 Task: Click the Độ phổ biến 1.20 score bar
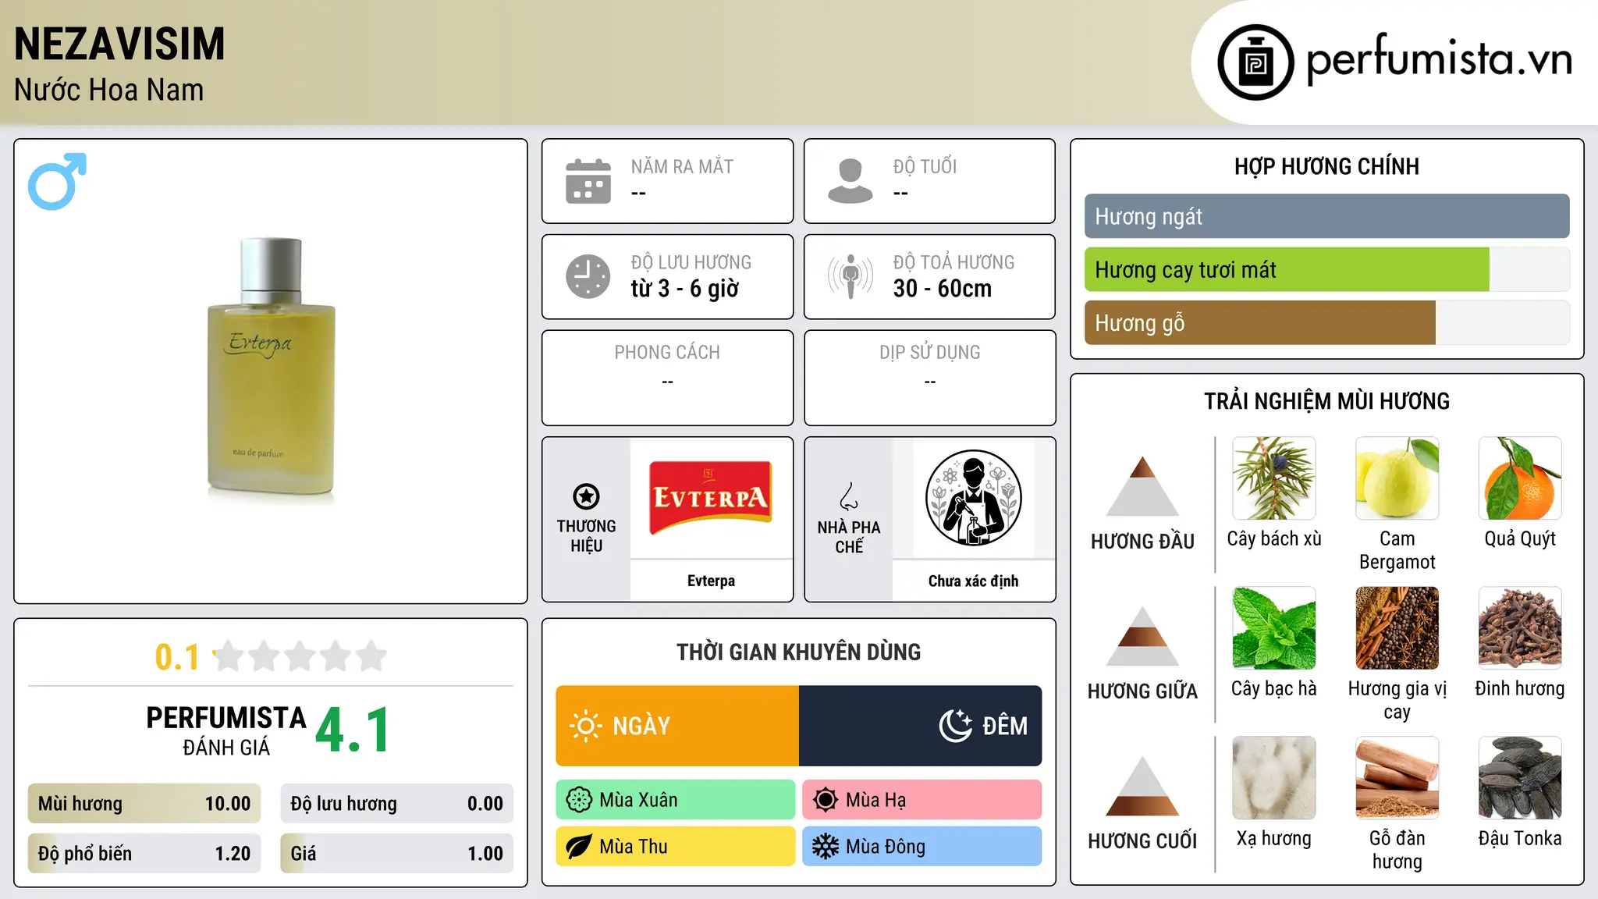tap(144, 854)
